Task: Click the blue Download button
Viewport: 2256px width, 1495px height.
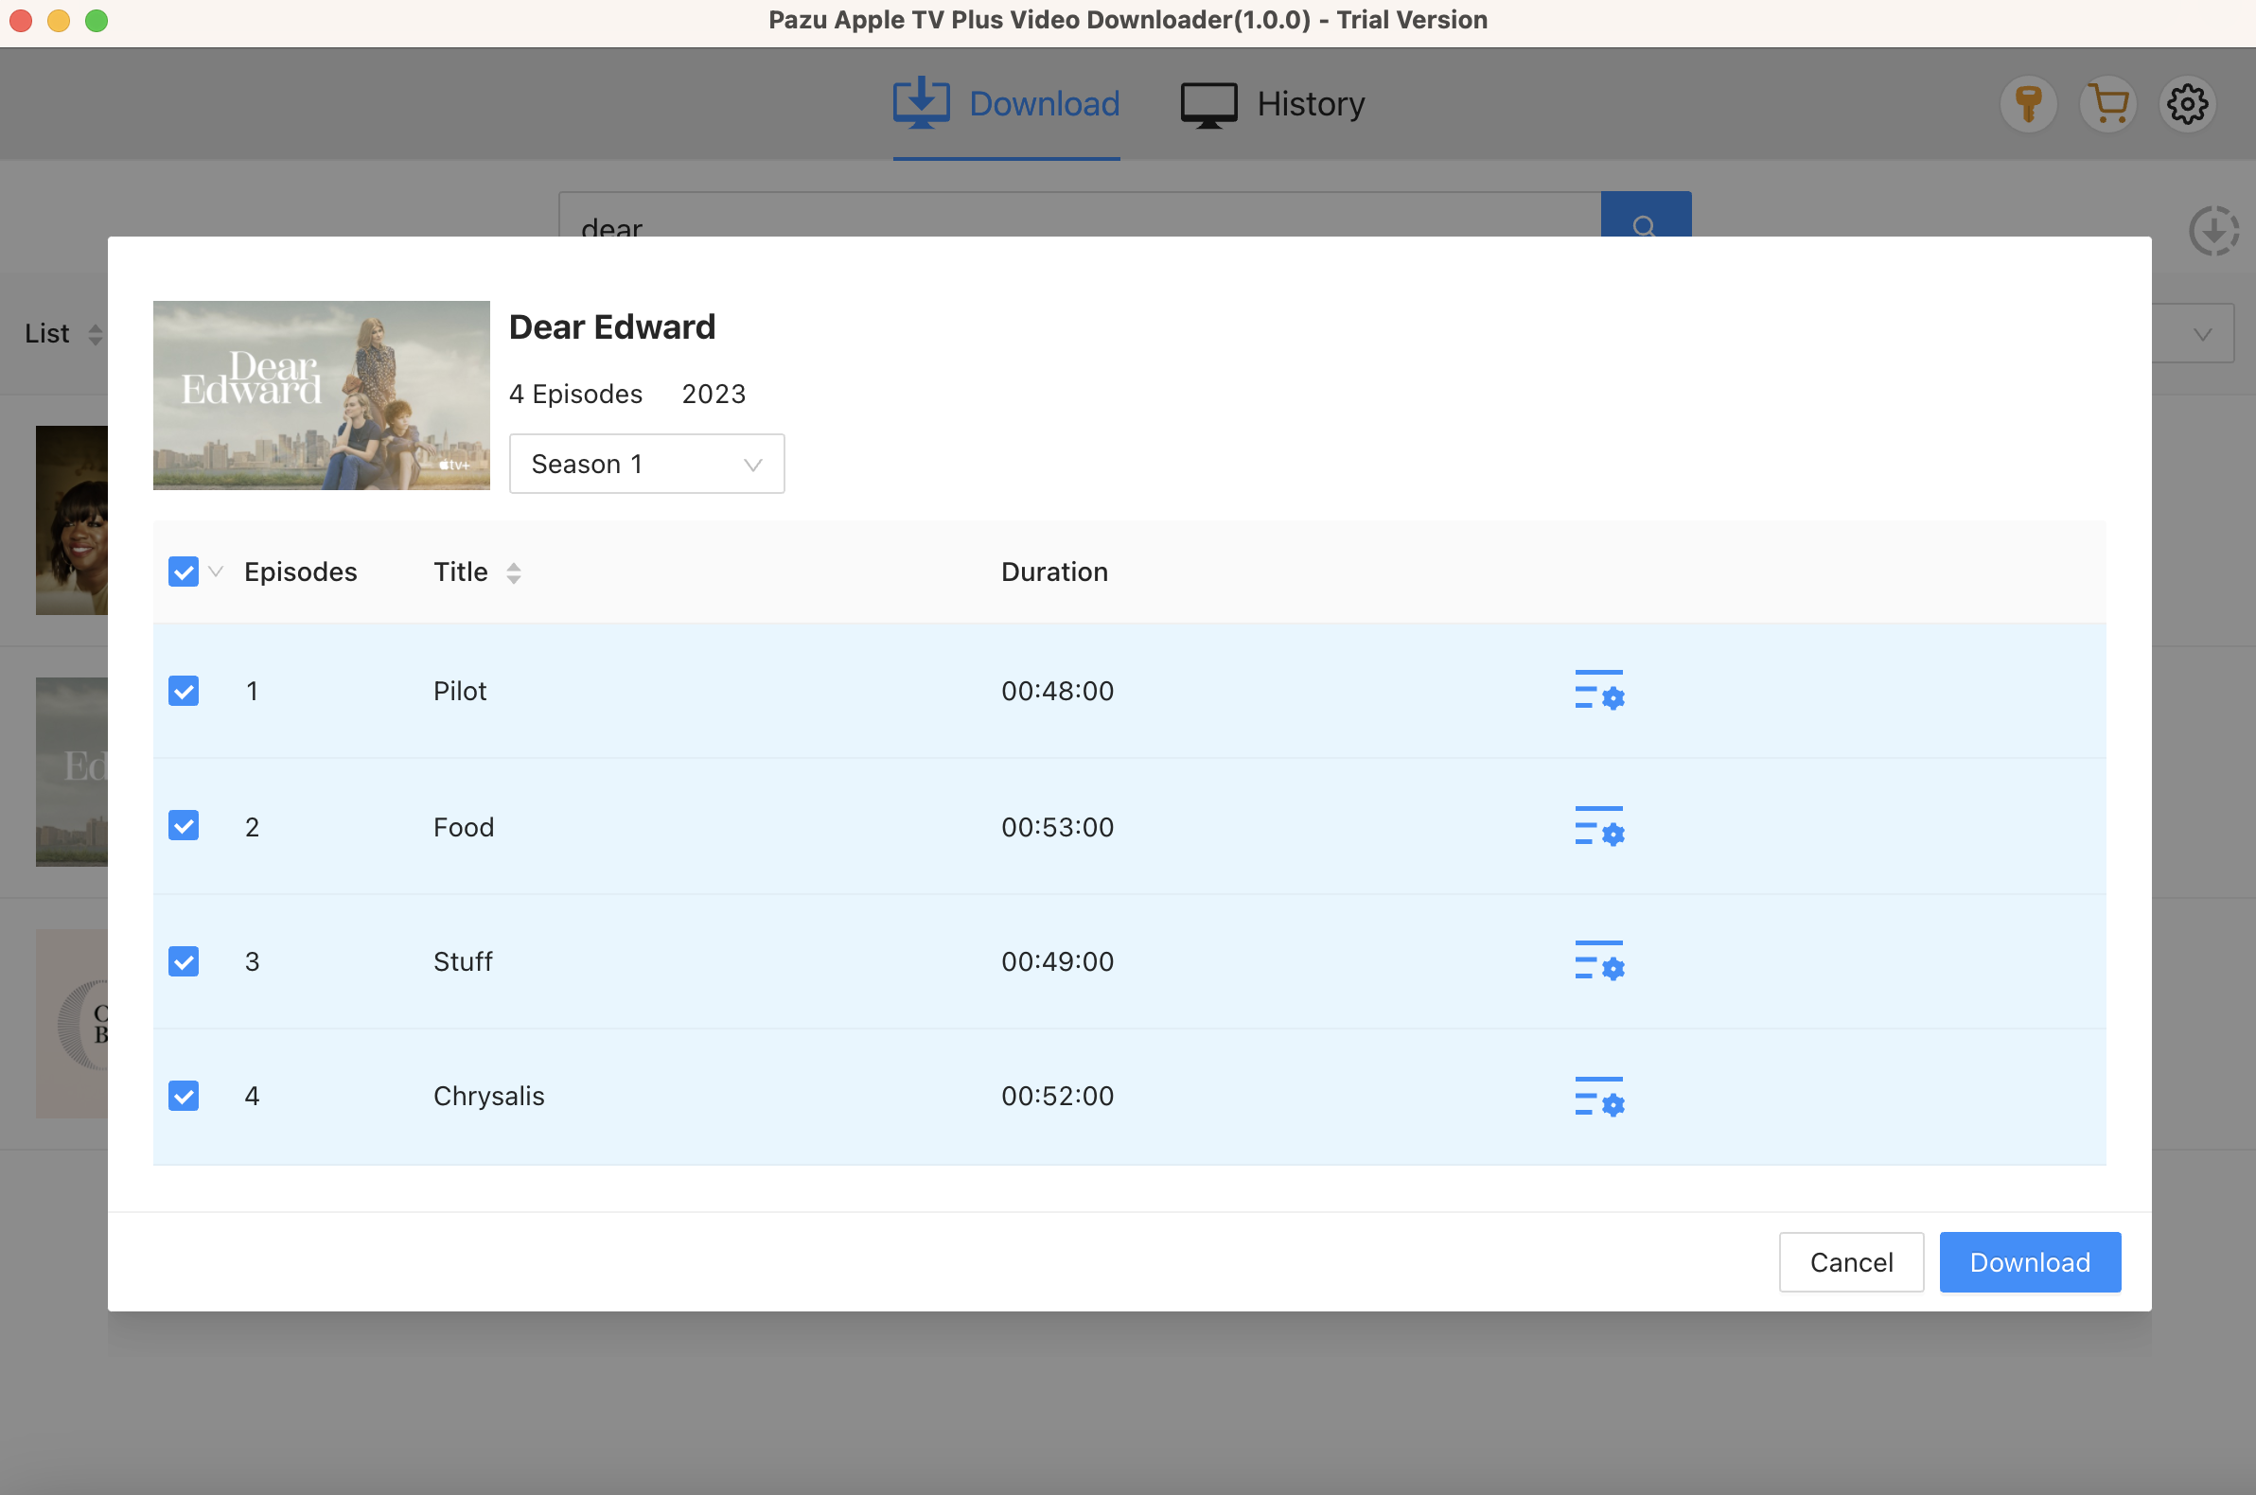Action: pyautogui.click(x=2029, y=1261)
